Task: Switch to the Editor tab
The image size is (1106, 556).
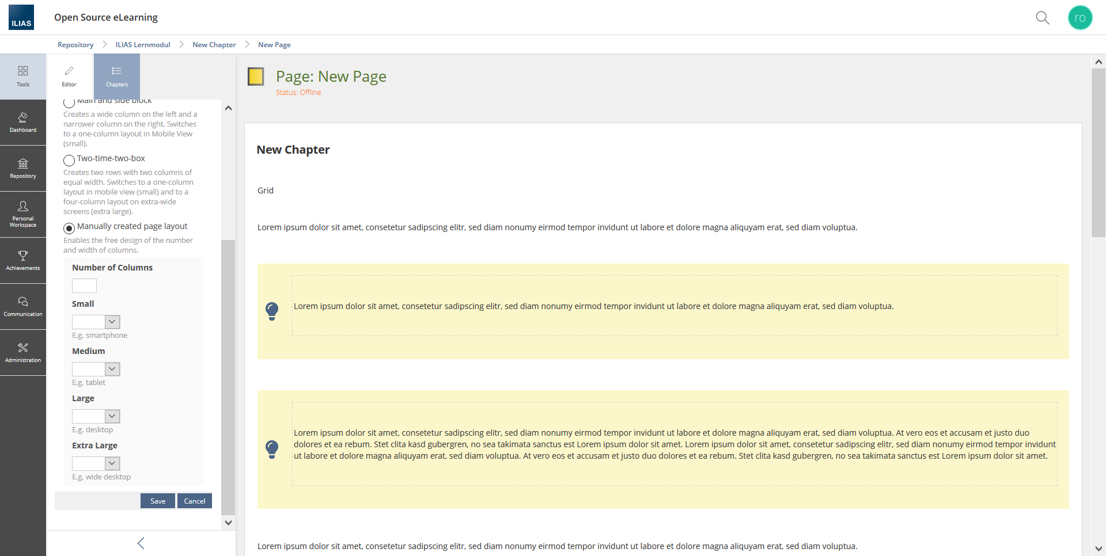Action: [x=69, y=76]
